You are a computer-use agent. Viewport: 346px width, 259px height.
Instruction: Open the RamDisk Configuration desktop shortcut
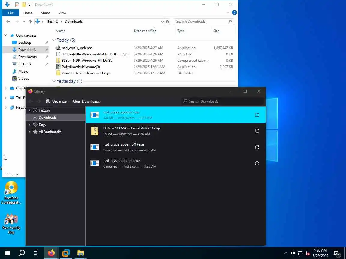pyautogui.click(x=11, y=193)
